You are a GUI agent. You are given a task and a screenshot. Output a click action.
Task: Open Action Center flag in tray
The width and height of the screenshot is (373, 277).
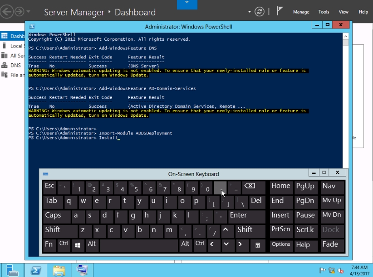coord(322,270)
